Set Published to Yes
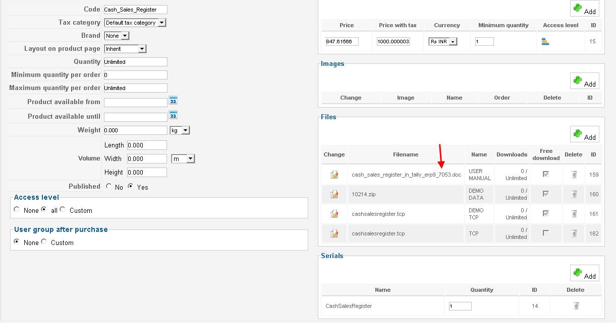 pos(131,186)
